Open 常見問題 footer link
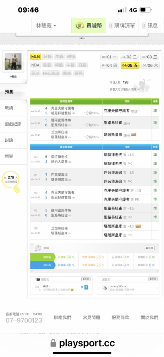 [x=91, y=317]
